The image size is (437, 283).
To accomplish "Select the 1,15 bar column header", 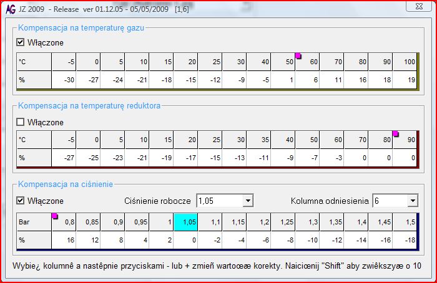I will (234, 222).
